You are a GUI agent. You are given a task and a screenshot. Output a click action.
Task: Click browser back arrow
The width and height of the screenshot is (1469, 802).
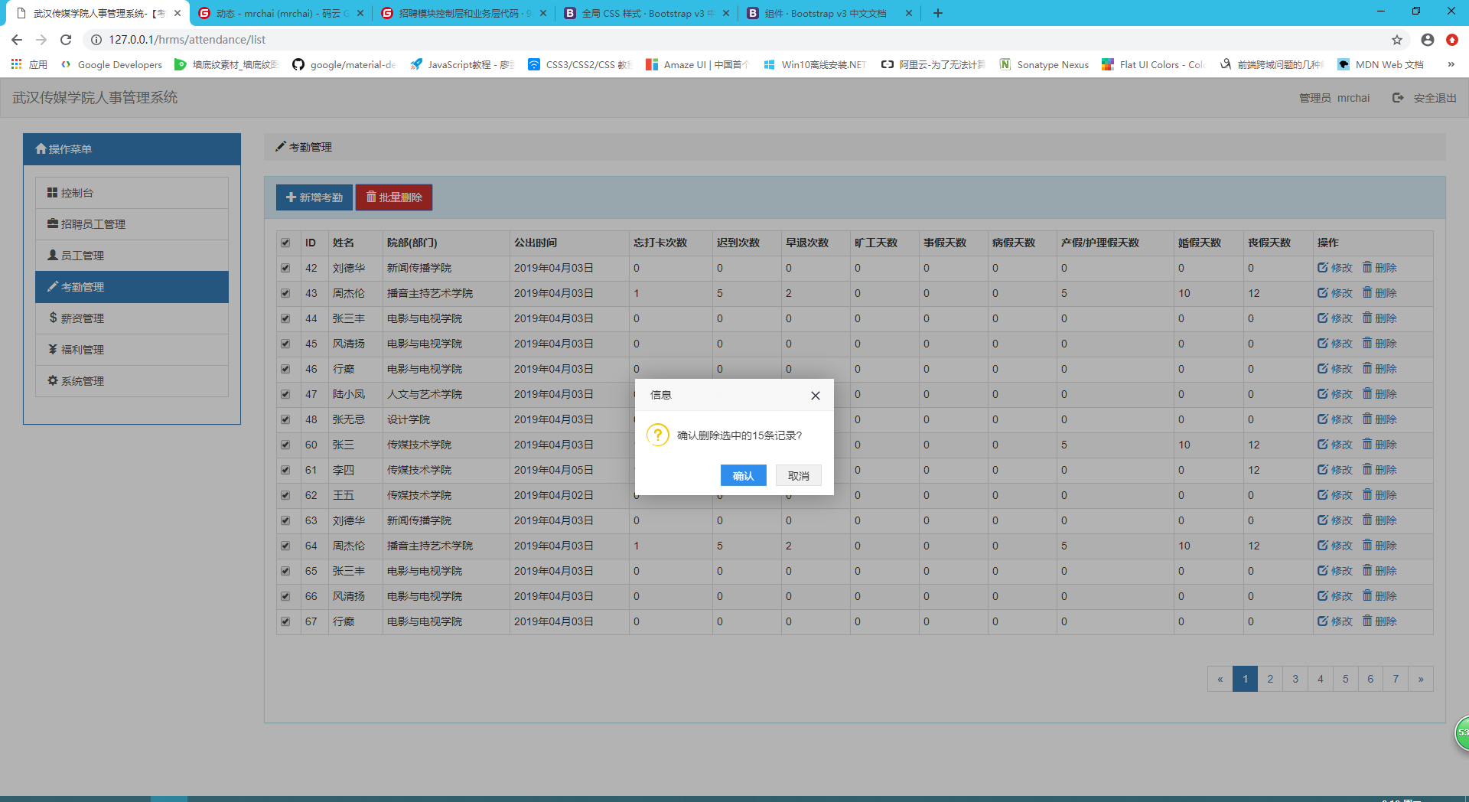17,40
